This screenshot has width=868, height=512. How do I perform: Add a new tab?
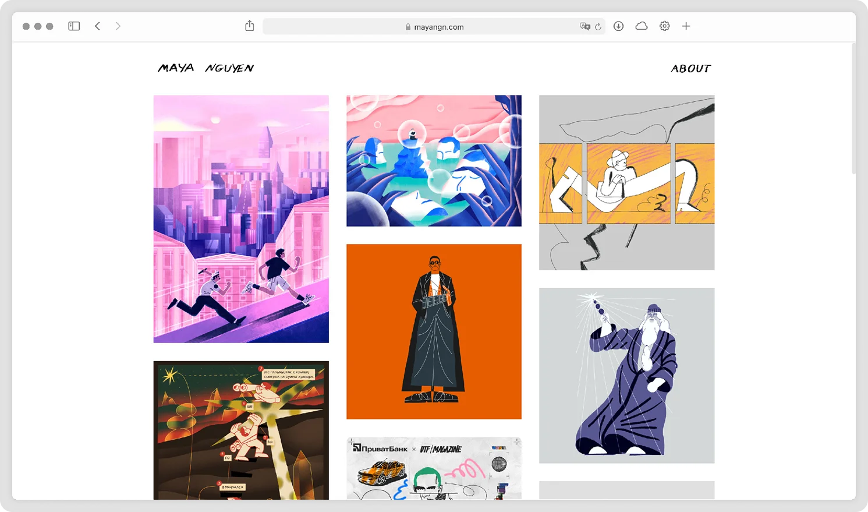[686, 26]
